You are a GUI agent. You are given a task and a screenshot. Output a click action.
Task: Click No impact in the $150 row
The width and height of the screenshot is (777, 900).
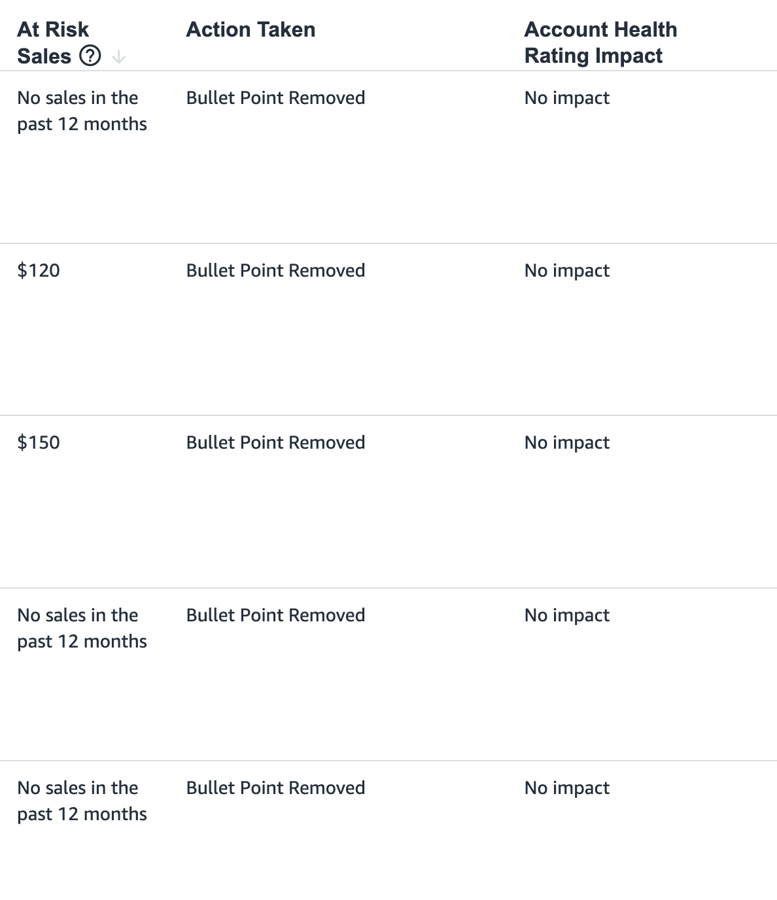coord(566,442)
